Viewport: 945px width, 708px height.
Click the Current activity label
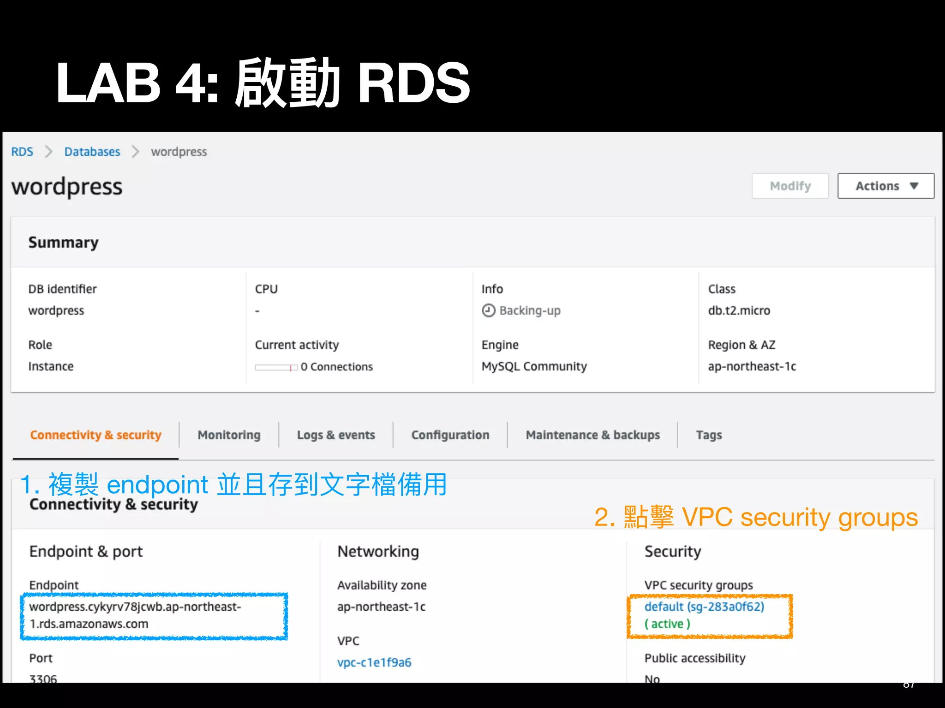[x=297, y=345]
